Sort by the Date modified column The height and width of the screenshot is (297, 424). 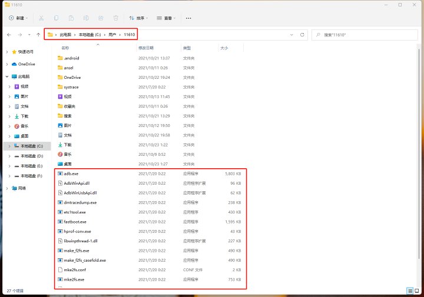click(x=146, y=48)
